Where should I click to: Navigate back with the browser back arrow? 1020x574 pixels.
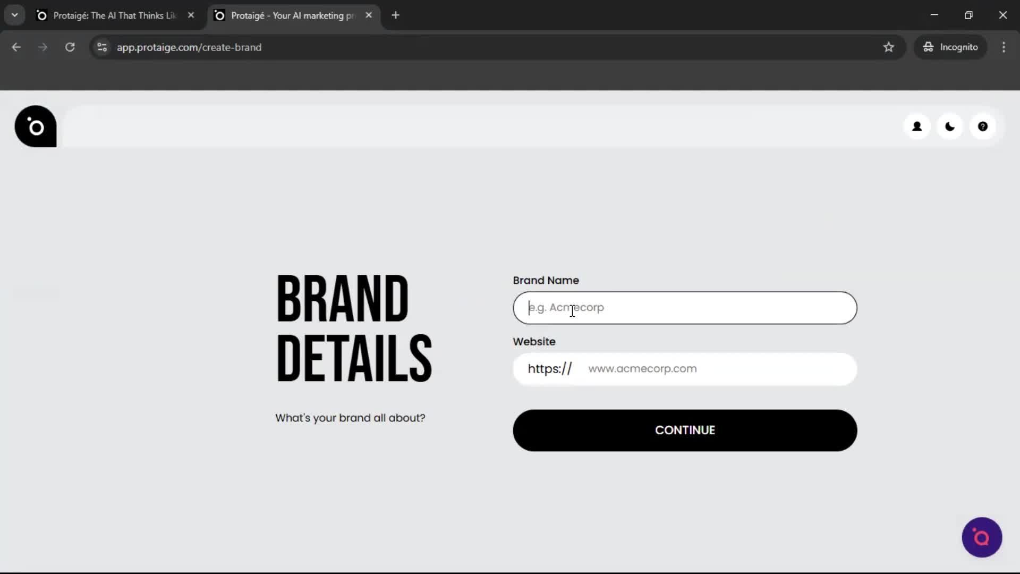click(16, 47)
